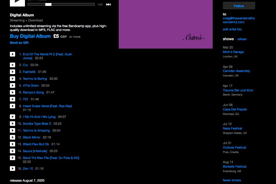The height and width of the screenshot is (184, 276).
Task: Open Trauma Bar und Kino show link
Action: point(238,90)
